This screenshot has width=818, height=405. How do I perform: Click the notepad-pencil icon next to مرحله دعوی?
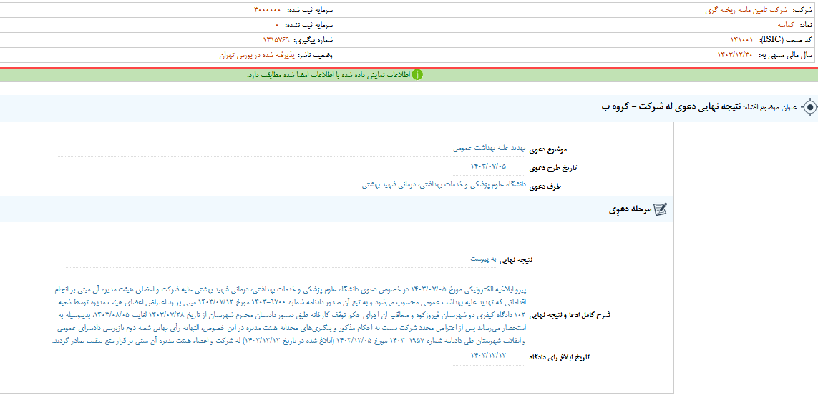660,209
